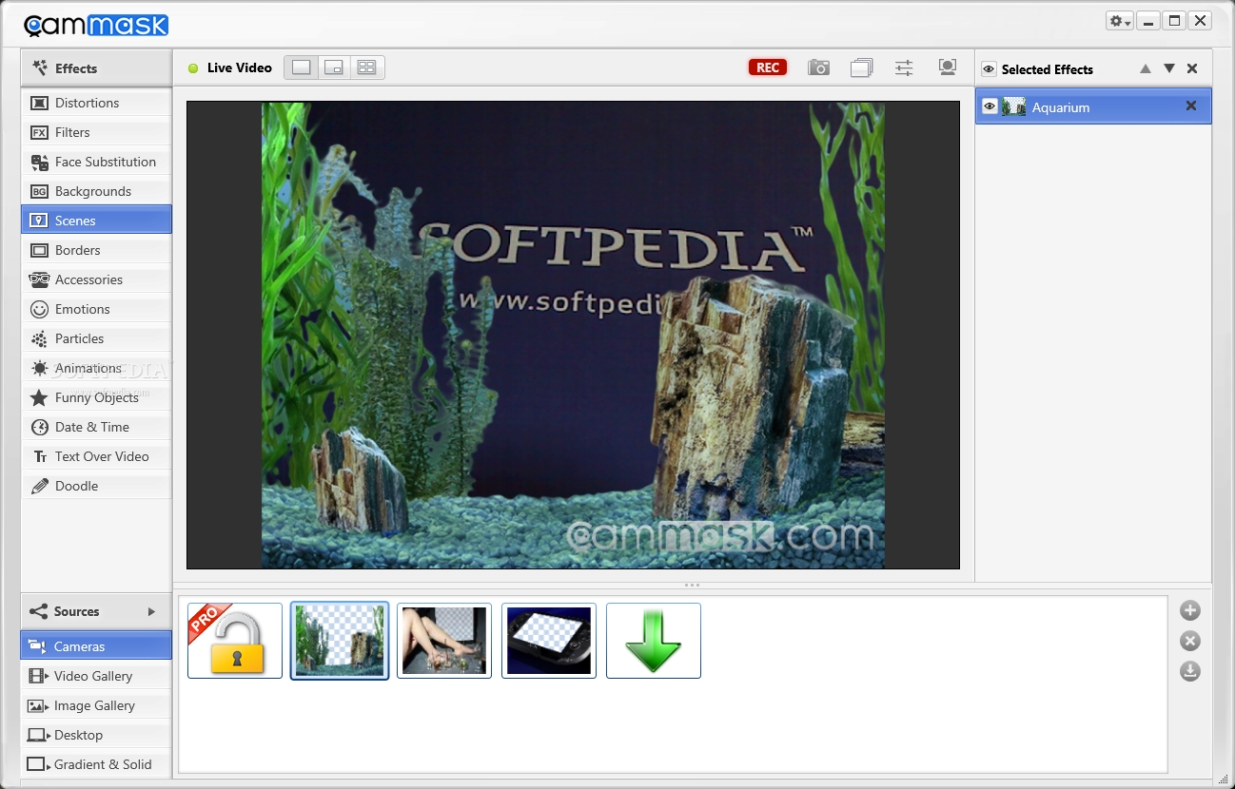
Task: Switch to picture-in-picture view layout
Action: tap(334, 67)
